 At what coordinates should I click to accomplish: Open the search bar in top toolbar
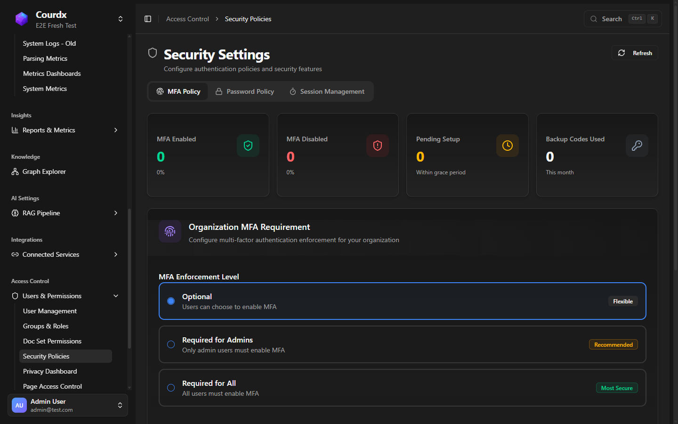[612, 18]
